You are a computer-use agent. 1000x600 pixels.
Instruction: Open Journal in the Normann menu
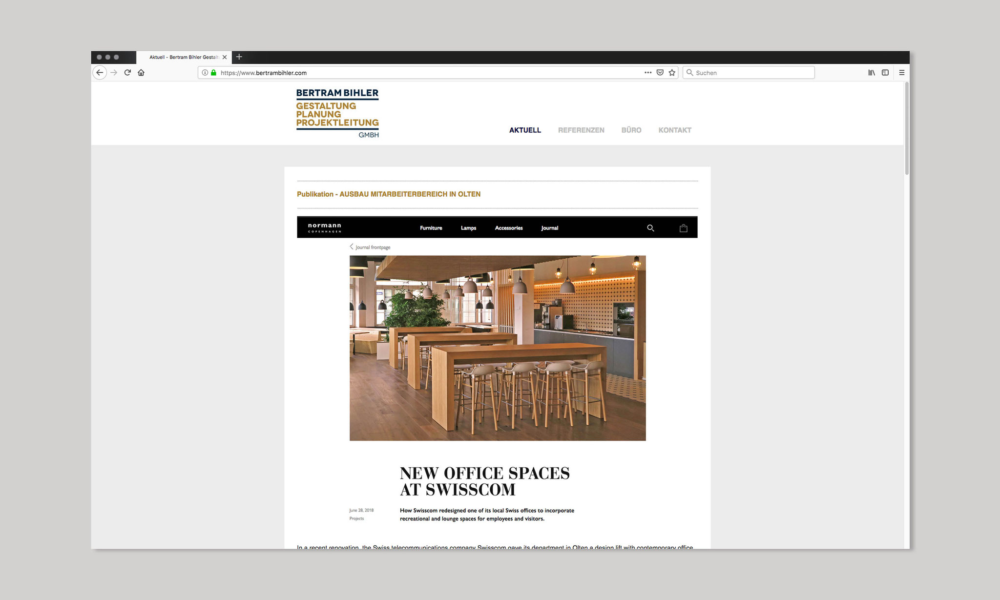[550, 228]
